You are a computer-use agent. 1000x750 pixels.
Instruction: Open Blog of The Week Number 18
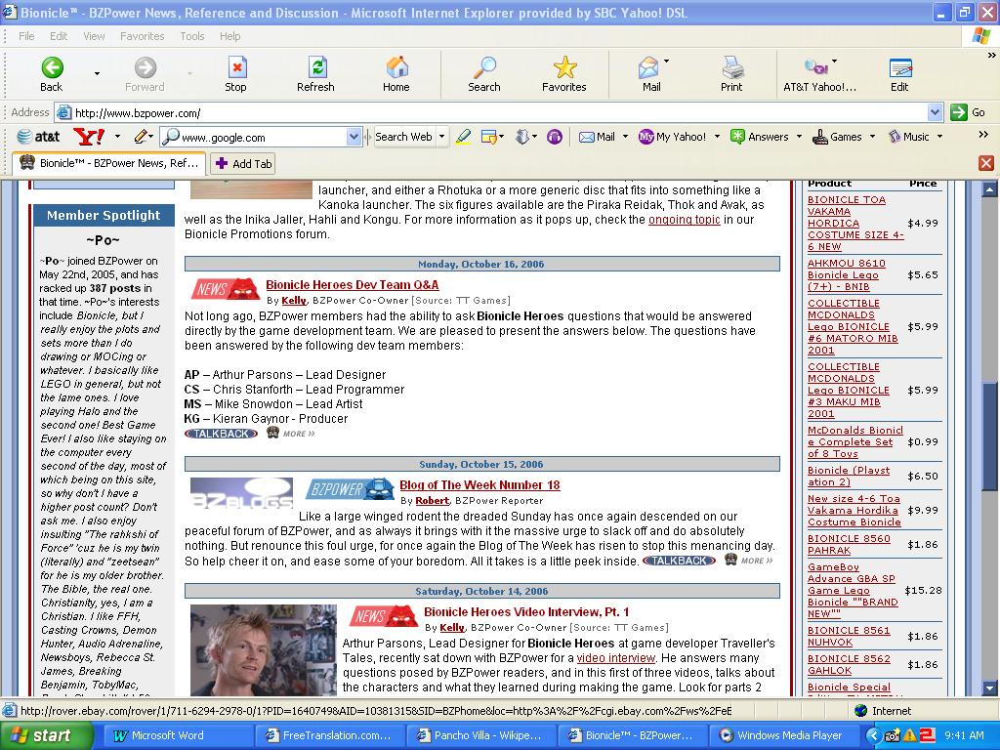[x=479, y=485]
